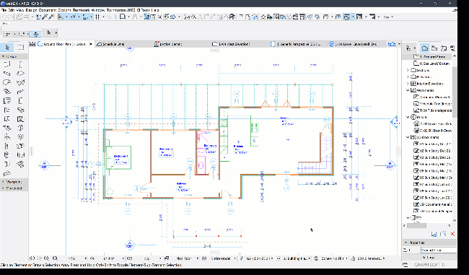Open the tab overview grid icon

pos(32,44)
